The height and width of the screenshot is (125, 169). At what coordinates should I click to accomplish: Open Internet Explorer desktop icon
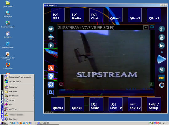pos(8,45)
